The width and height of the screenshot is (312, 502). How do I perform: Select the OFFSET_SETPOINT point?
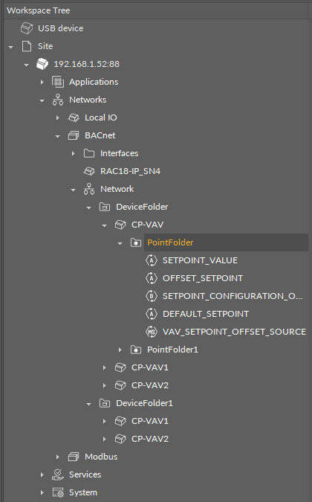pos(203,278)
